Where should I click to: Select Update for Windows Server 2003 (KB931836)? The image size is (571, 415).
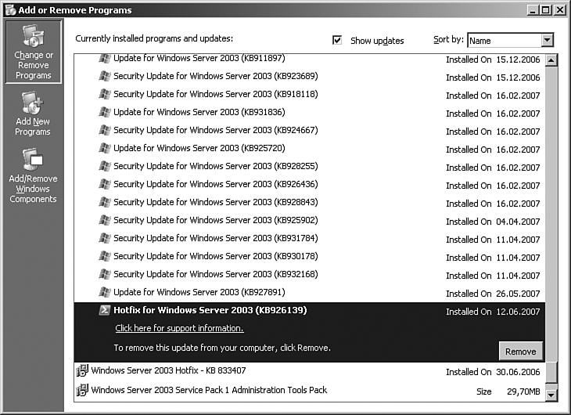(310, 112)
